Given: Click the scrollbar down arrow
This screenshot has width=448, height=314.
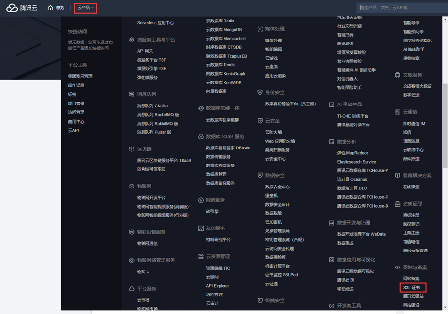Looking at the screenshot, I should (445, 307).
